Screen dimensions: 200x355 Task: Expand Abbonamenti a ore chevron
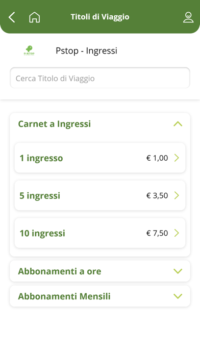click(x=178, y=271)
